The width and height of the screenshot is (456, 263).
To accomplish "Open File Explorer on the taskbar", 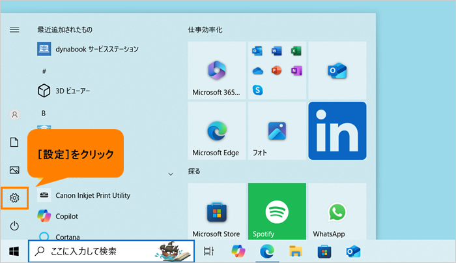I will [296, 251].
